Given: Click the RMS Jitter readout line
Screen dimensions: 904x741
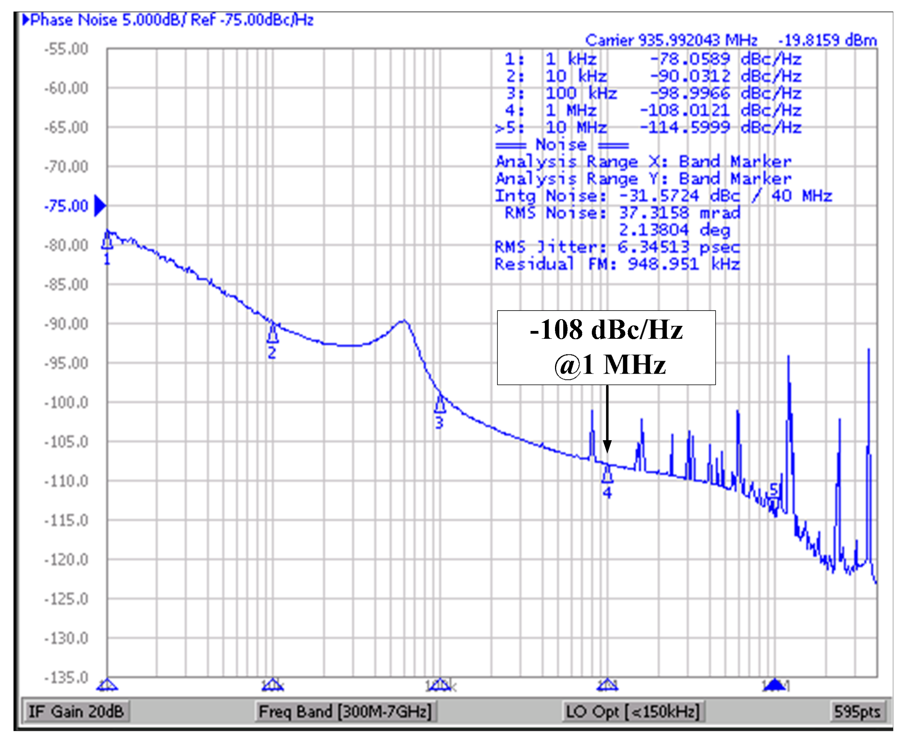Looking at the screenshot, I should [617, 247].
